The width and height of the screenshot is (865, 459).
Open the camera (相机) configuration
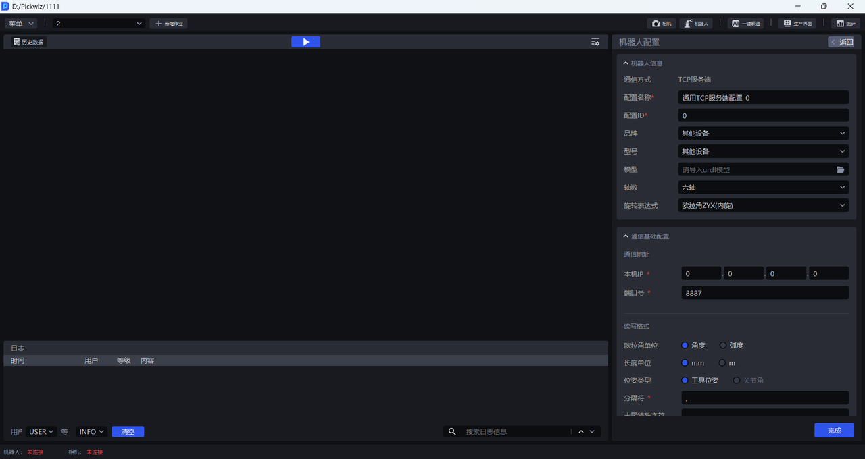pyautogui.click(x=662, y=24)
